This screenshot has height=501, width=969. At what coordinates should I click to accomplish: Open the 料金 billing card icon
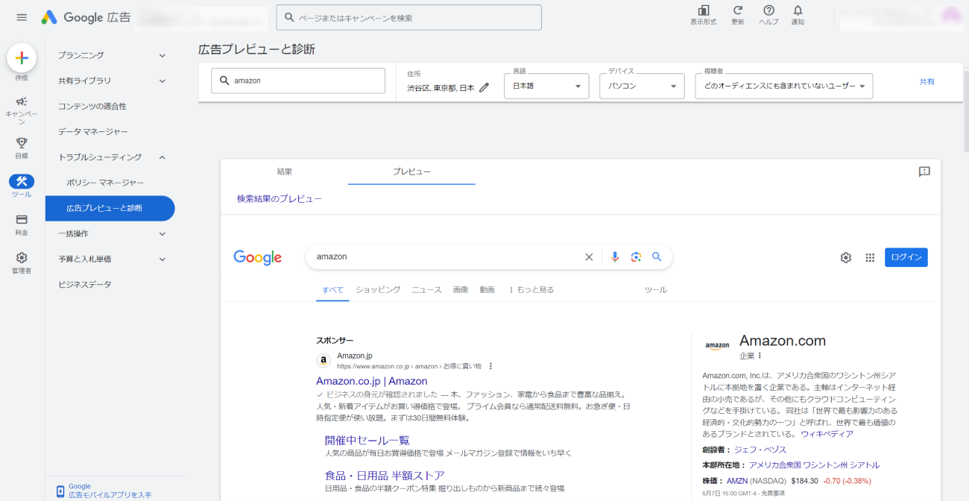pos(22,220)
